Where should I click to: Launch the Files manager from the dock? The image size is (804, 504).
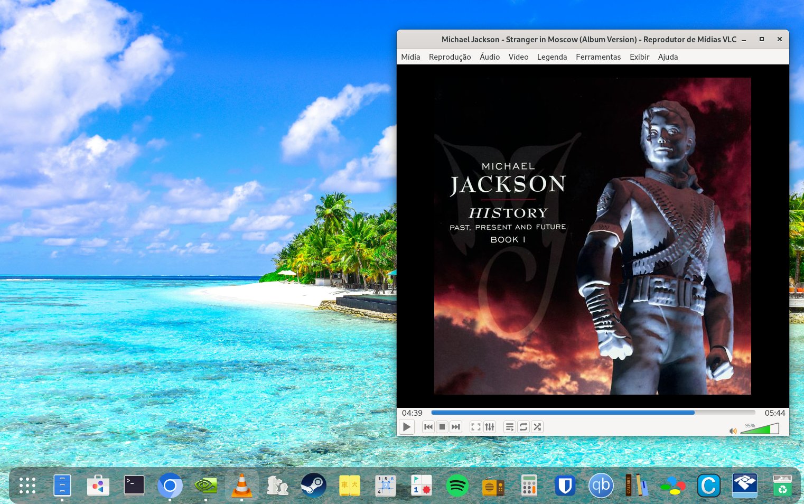[62, 486]
